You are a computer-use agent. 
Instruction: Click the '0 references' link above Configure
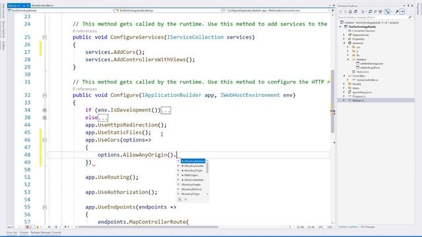point(85,89)
